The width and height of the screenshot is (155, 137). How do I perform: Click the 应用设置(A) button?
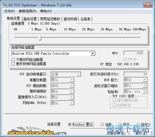tap(116, 133)
